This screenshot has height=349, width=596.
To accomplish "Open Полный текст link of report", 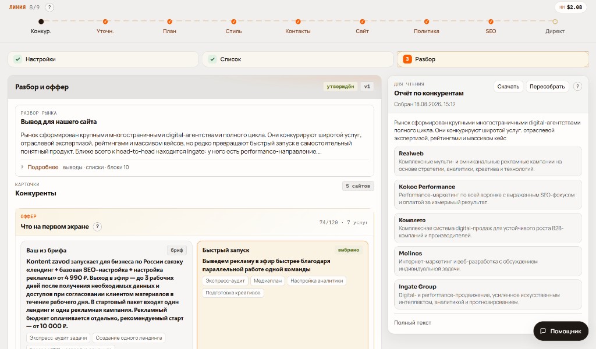I will tap(413, 323).
